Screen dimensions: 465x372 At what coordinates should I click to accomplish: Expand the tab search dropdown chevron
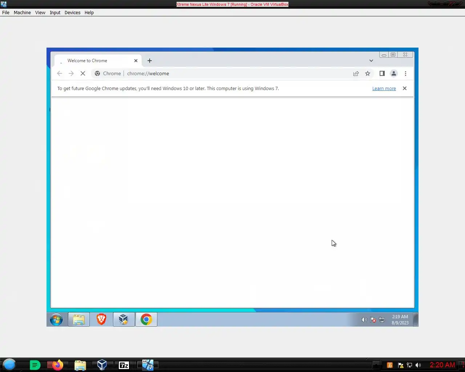(371, 61)
